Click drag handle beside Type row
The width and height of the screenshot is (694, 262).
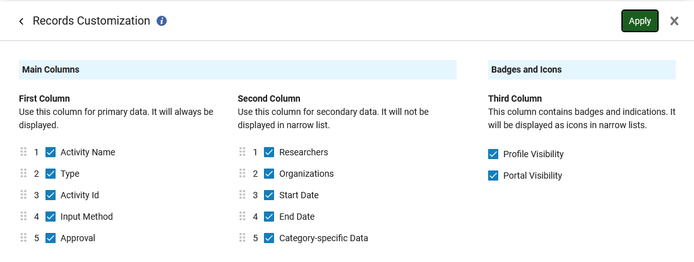[x=23, y=174]
